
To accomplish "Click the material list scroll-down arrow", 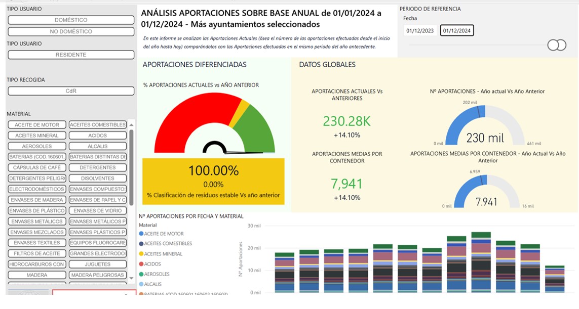I will coord(132,278).
